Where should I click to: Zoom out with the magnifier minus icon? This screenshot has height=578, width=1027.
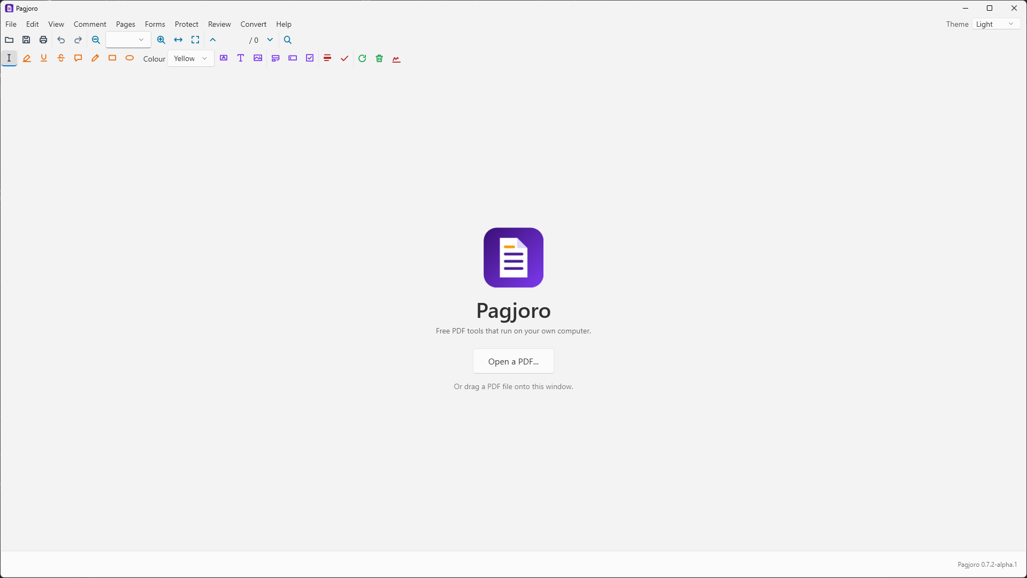click(x=96, y=40)
